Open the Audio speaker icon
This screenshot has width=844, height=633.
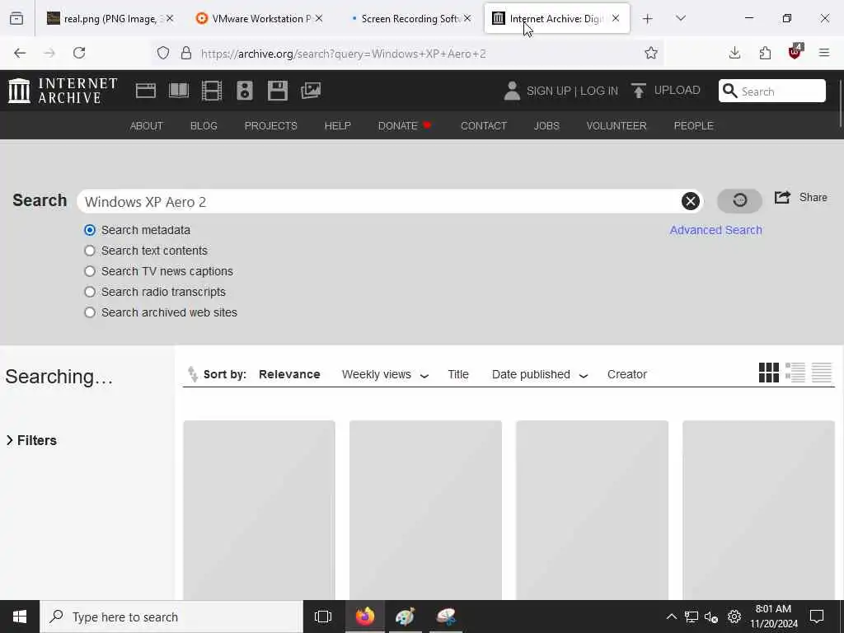pyautogui.click(x=244, y=91)
